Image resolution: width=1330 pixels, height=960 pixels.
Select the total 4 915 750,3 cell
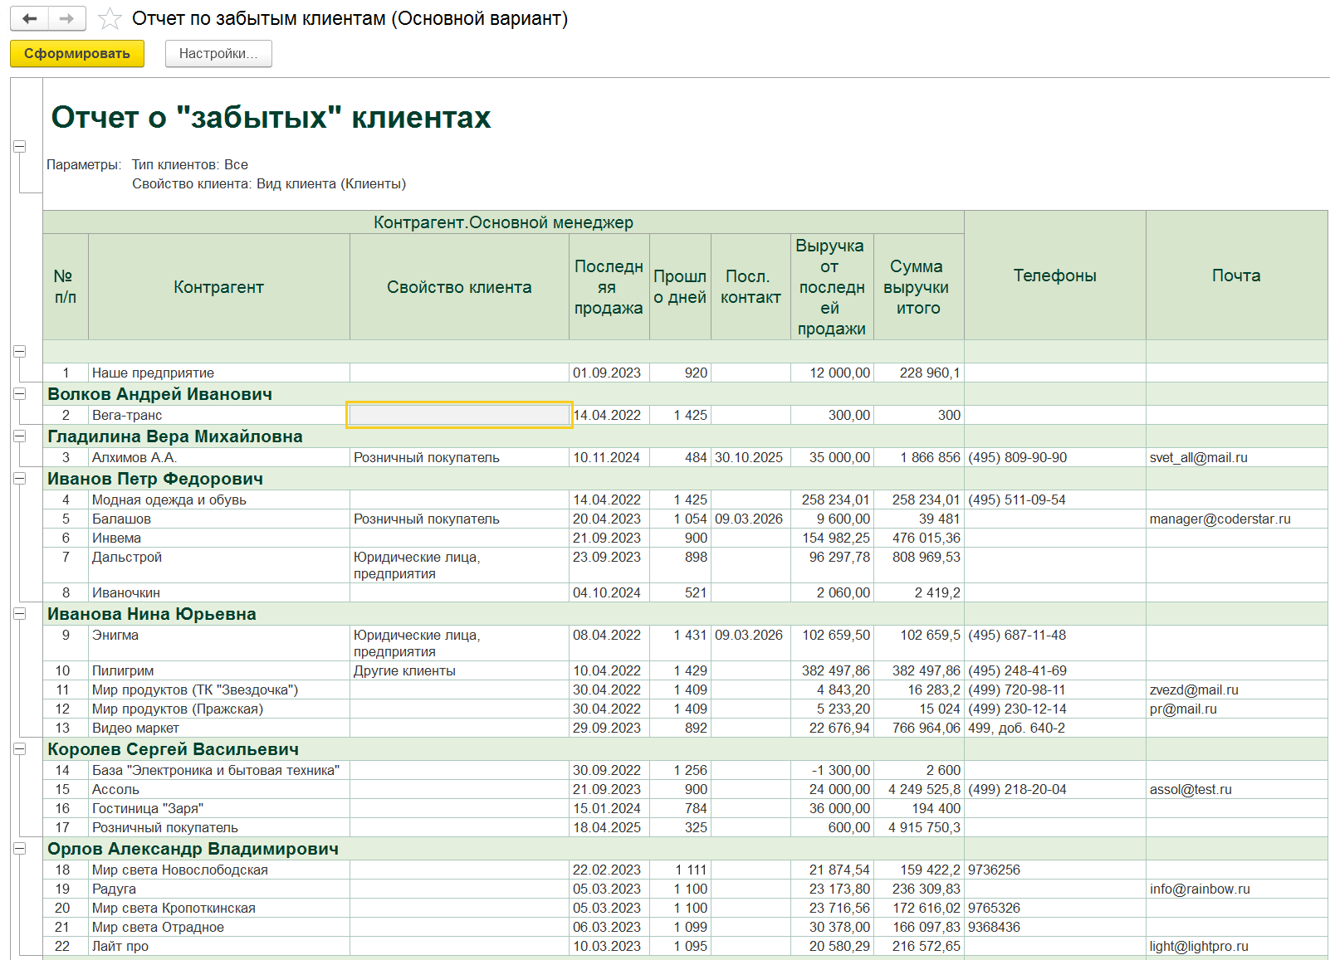click(x=919, y=827)
